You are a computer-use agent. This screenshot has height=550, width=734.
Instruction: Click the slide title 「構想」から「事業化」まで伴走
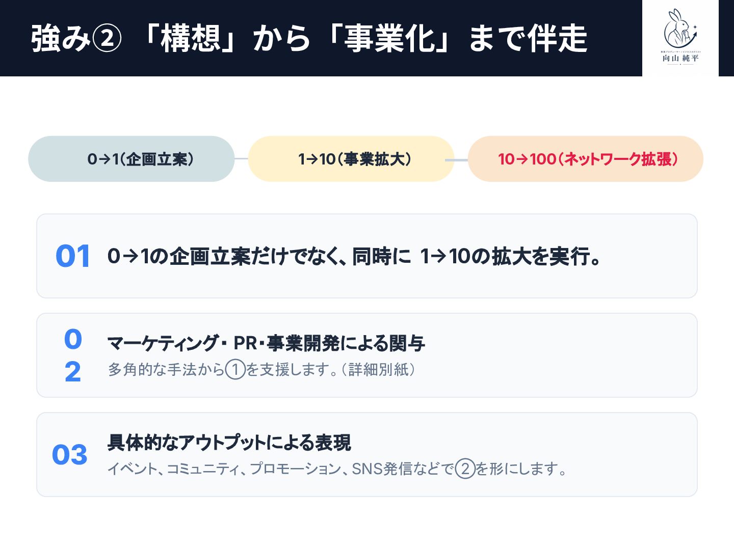(x=363, y=39)
